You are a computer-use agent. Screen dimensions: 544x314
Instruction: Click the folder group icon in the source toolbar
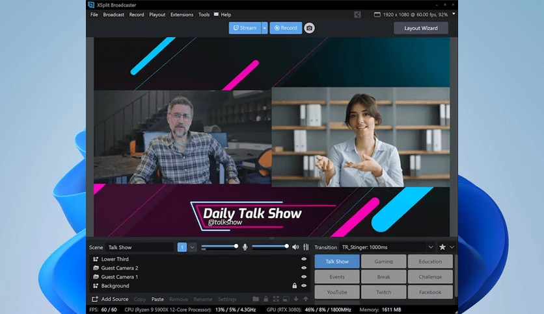[256, 299]
